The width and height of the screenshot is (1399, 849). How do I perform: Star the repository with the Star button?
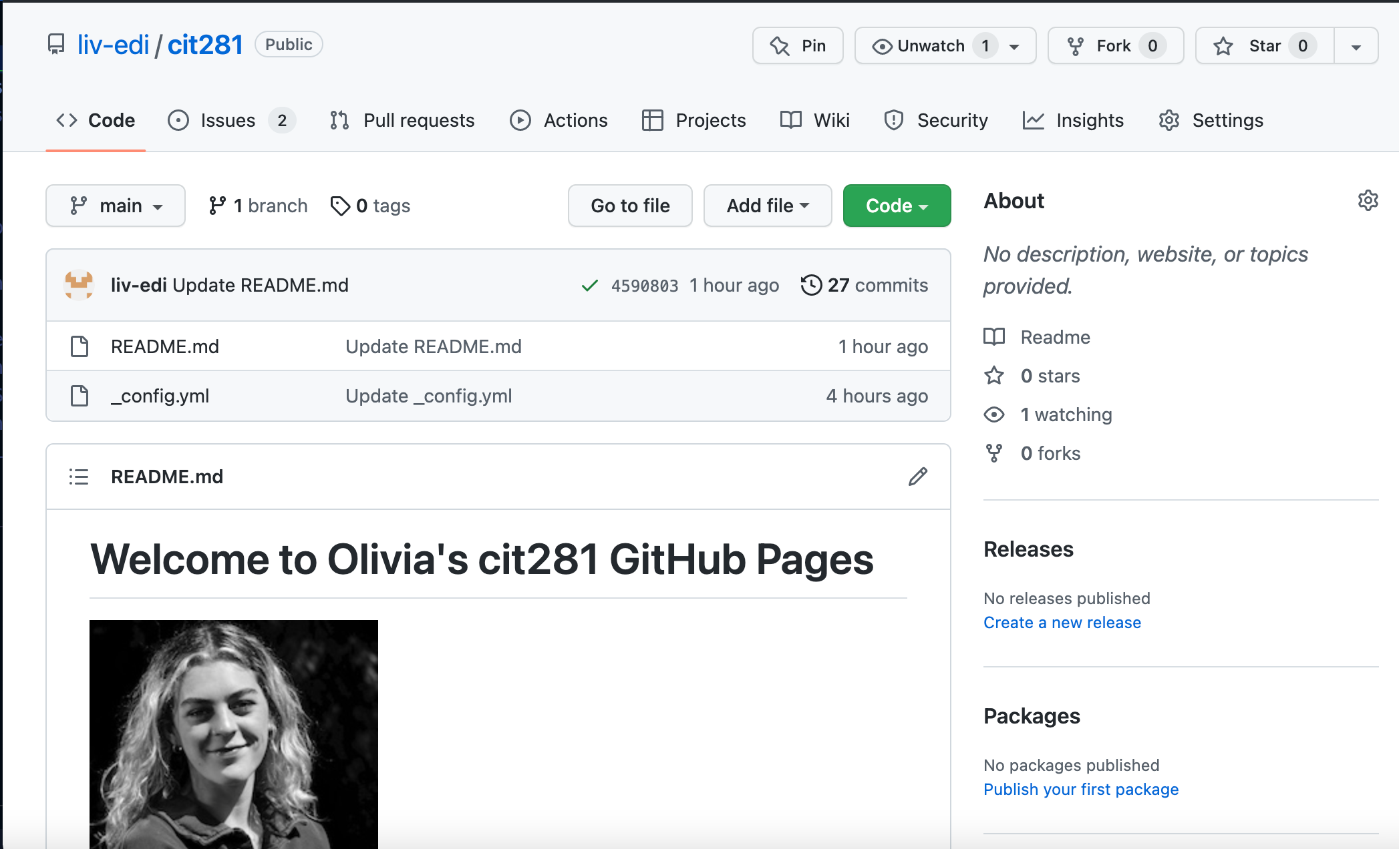(1265, 45)
